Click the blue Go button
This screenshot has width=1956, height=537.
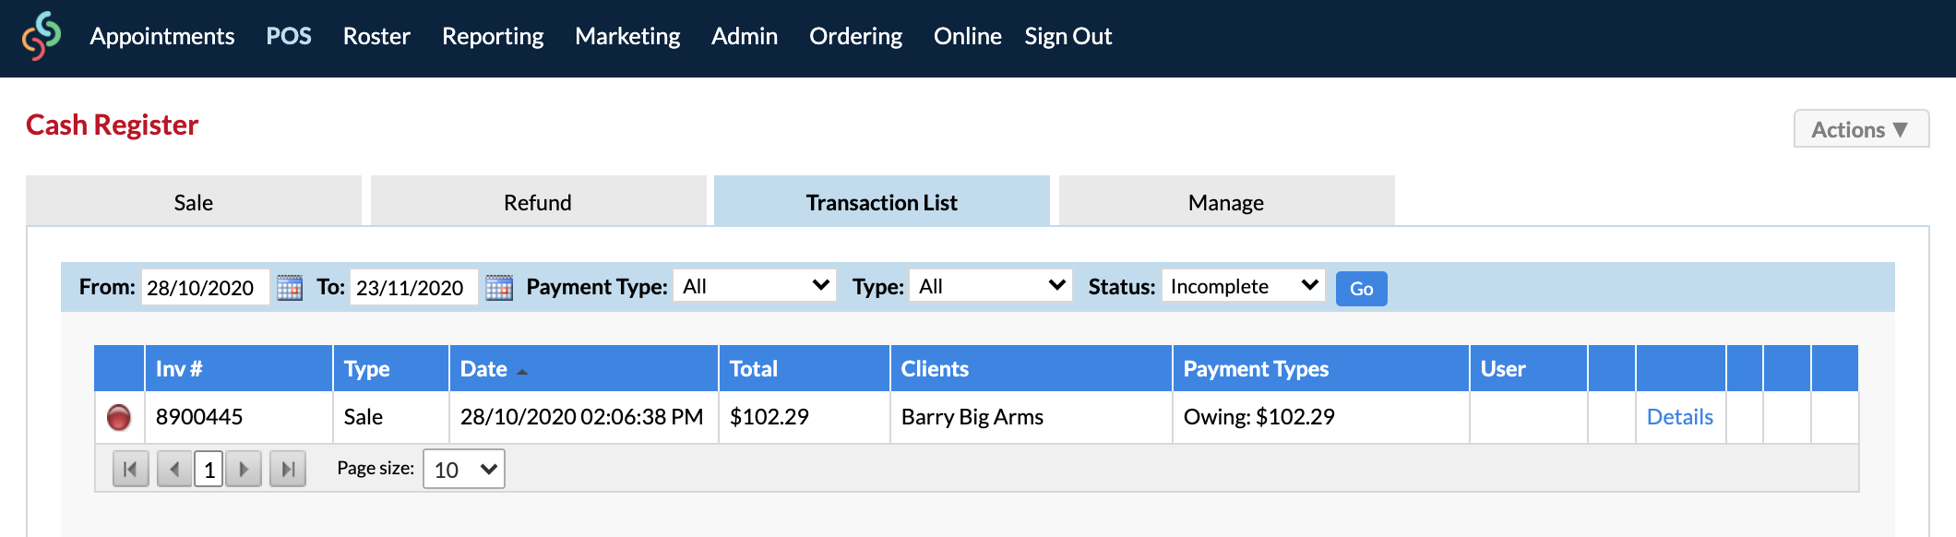[x=1361, y=288]
